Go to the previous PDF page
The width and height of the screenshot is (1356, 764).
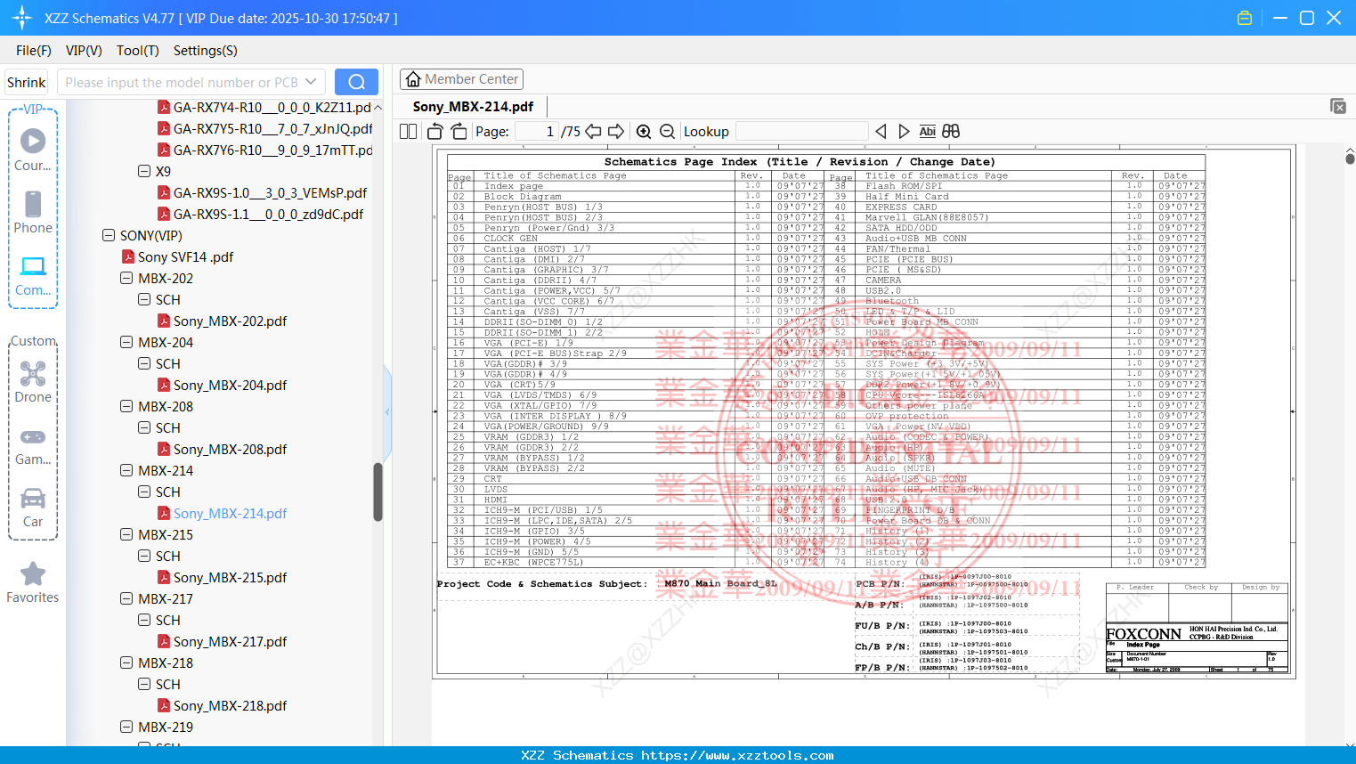tap(593, 132)
